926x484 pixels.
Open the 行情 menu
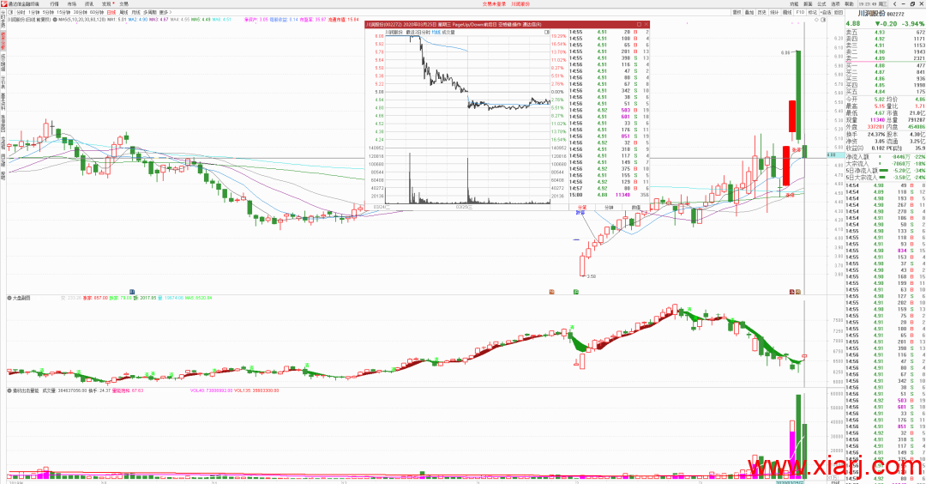54,3
